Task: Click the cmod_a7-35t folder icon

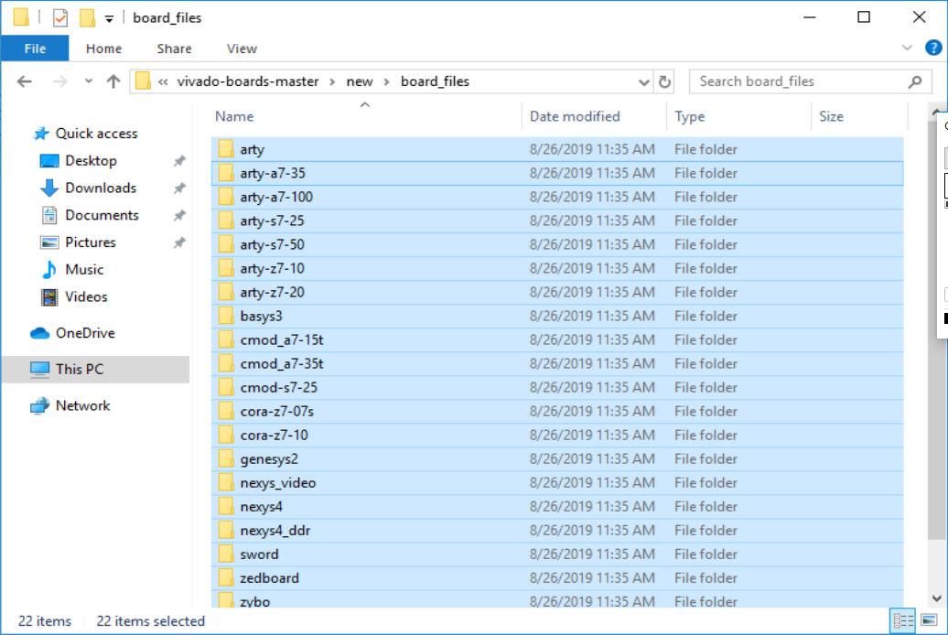Action: point(226,364)
